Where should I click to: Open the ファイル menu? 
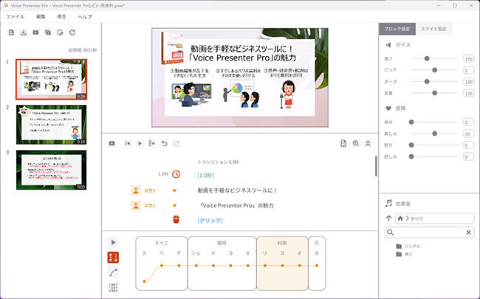[x=15, y=16]
